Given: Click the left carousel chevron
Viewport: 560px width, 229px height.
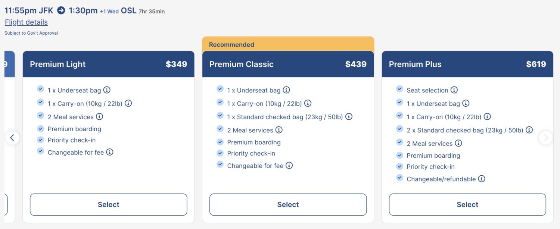Looking at the screenshot, I should pos(13,138).
